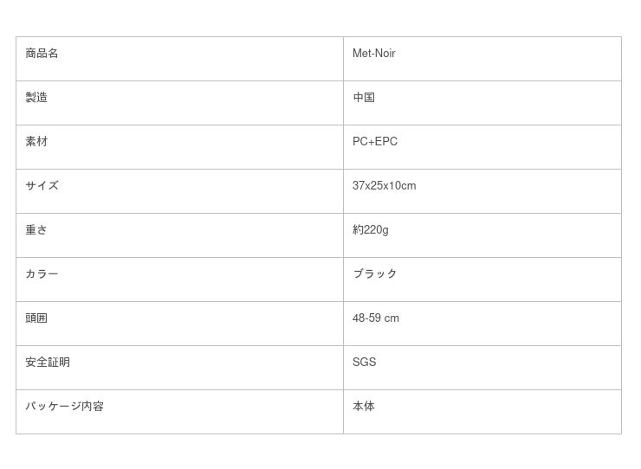This screenshot has width=641, height=469.
Task: Select the 37x25x10cm size value
Action: [384, 186]
